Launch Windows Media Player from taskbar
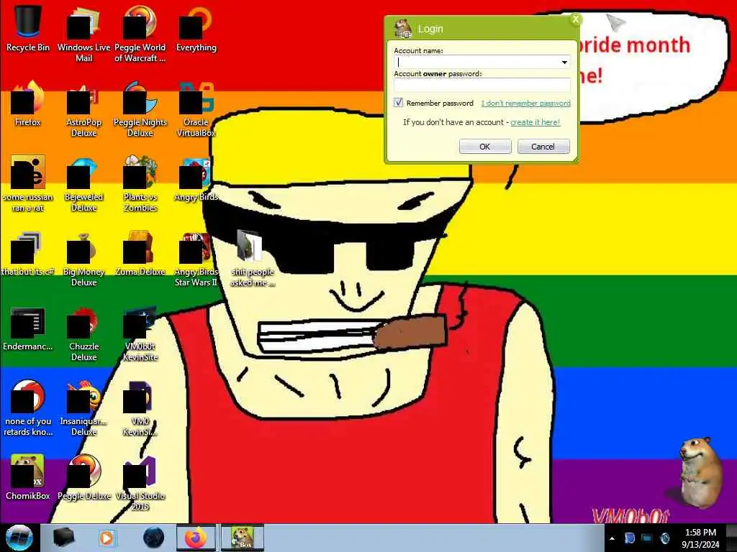 [107, 538]
